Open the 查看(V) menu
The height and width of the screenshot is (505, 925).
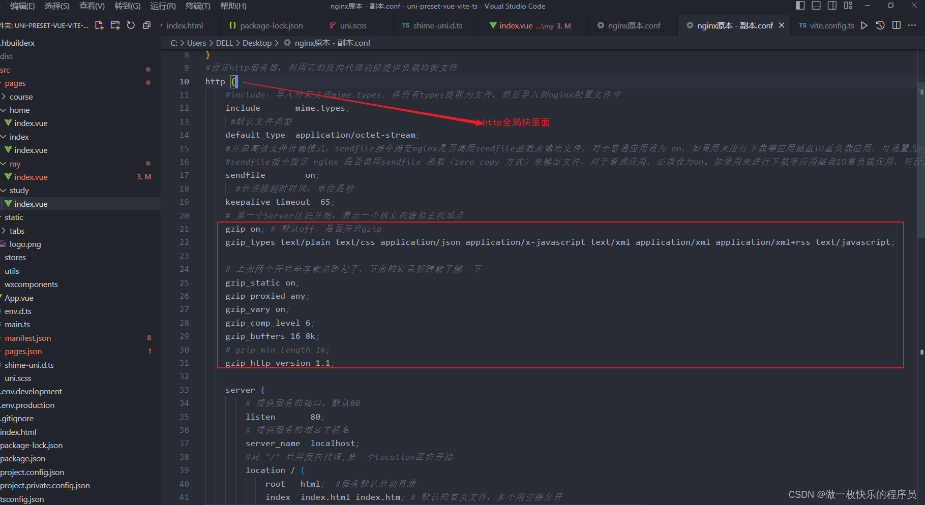[92, 6]
